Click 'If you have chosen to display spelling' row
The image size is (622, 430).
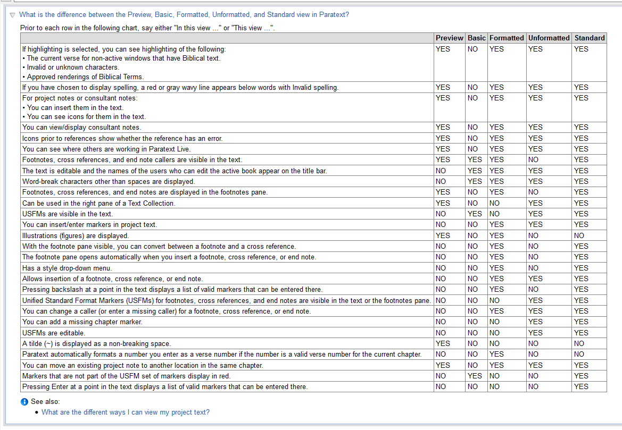[313, 88]
